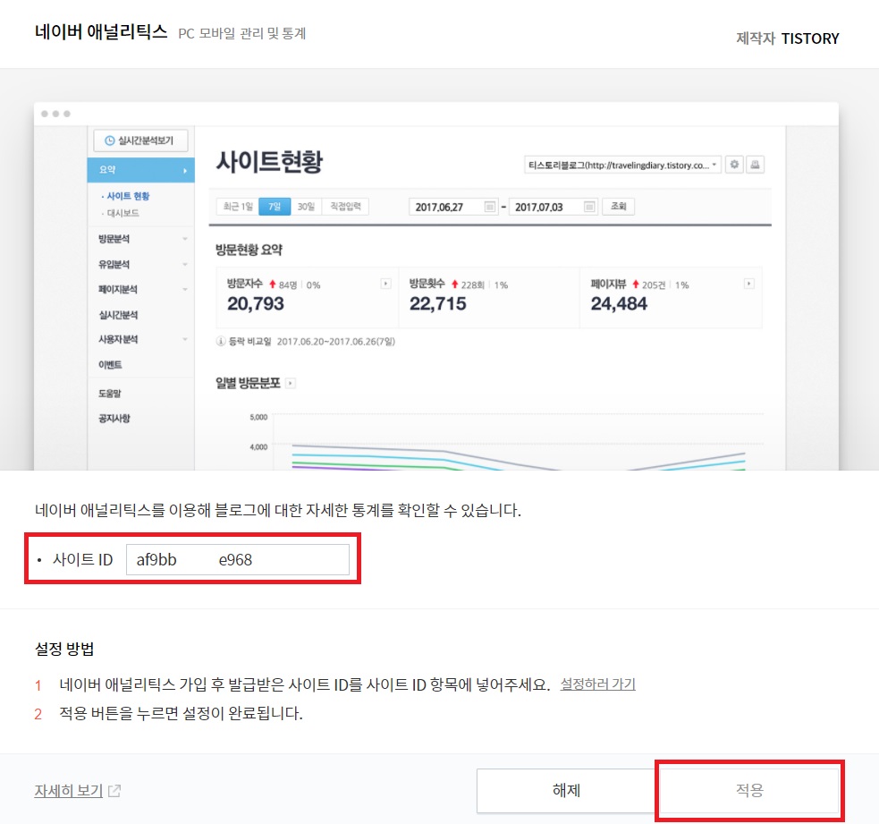The width and height of the screenshot is (879, 824).
Task: Click the clock icon in 실시간분석보기 button
Action: click(x=110, y=140)
